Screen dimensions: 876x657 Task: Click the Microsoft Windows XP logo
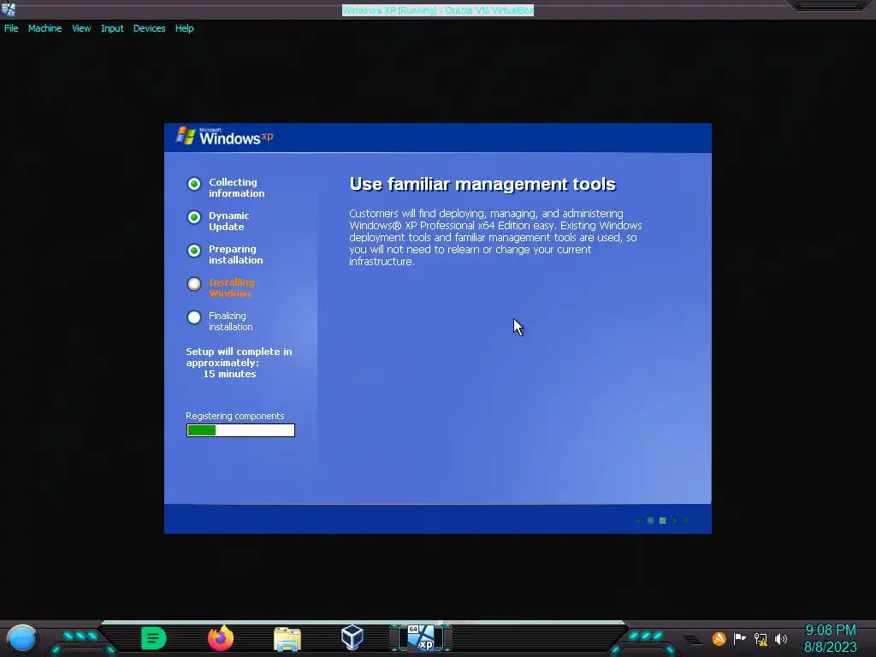pos(225,136)
